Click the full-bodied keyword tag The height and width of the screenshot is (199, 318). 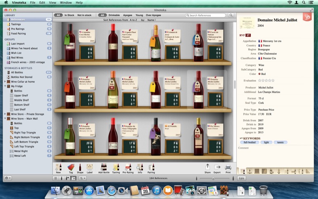pyautogui.click(x=249, y=142)
